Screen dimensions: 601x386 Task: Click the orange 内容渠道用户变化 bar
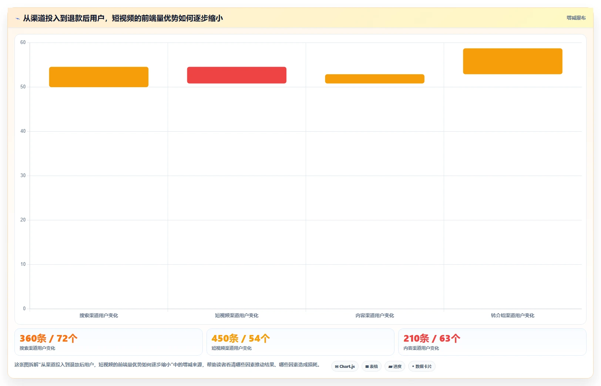(375, 79)
